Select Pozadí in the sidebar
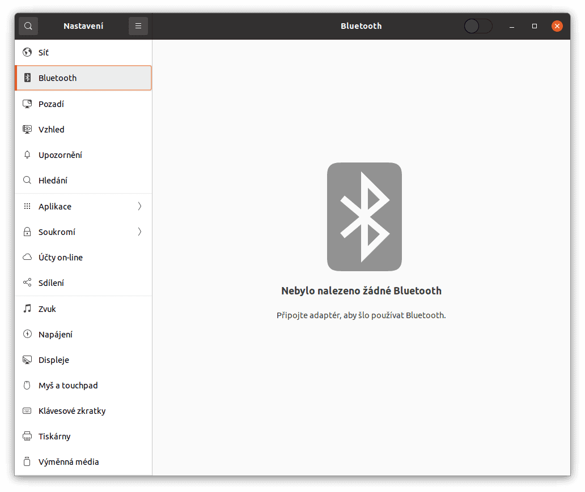Screen dimensions: 585x492 [x=83, y=104]
